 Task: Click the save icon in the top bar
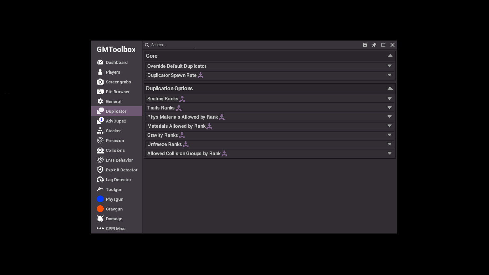[x=365, y=45]
